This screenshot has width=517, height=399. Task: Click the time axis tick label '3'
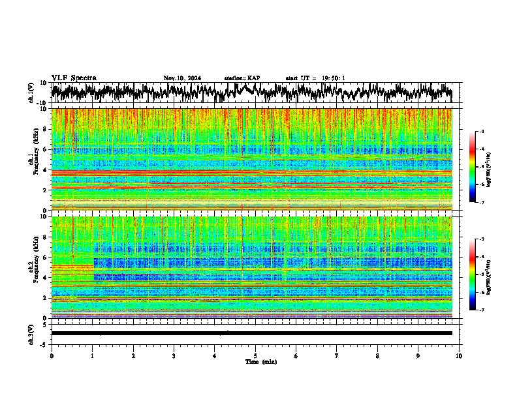(174, 356)
